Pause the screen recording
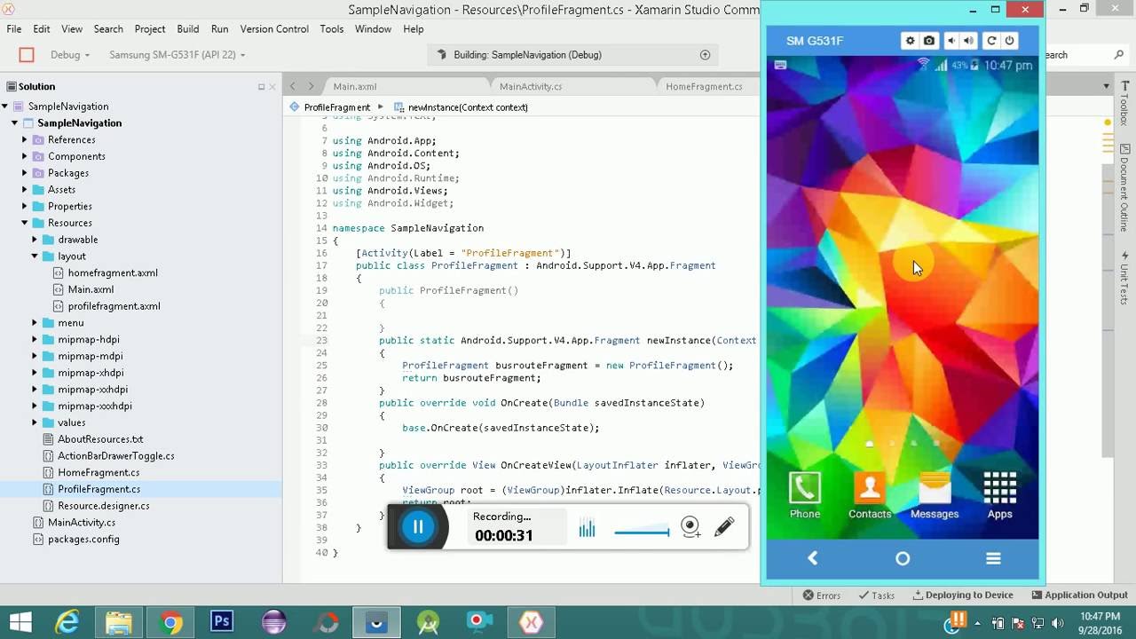Viewport: 1136px width, 639px height. (x=418, y=527)
